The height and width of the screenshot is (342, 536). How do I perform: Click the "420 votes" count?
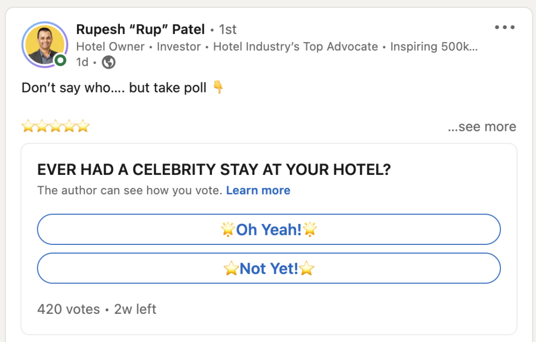pyautogui.click(x=68, y=309)
